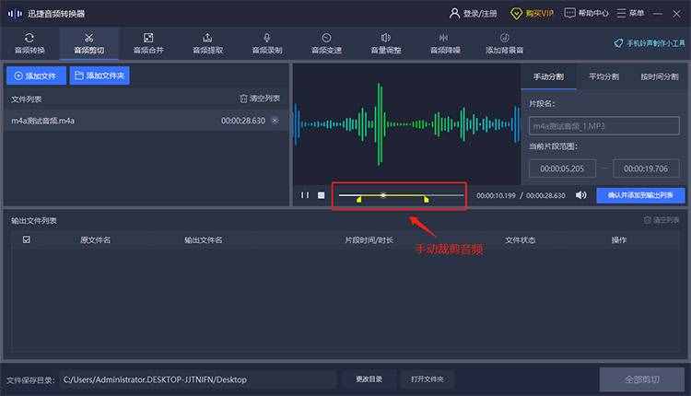The height and width of the screenshot is (396, 691).
Task: Switch to the 按时间分割 split by time tab
Action: [660, 76]
